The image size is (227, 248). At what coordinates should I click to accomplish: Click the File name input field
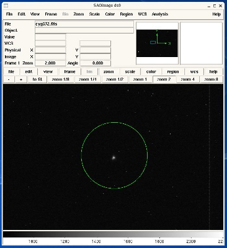point(84,24)
